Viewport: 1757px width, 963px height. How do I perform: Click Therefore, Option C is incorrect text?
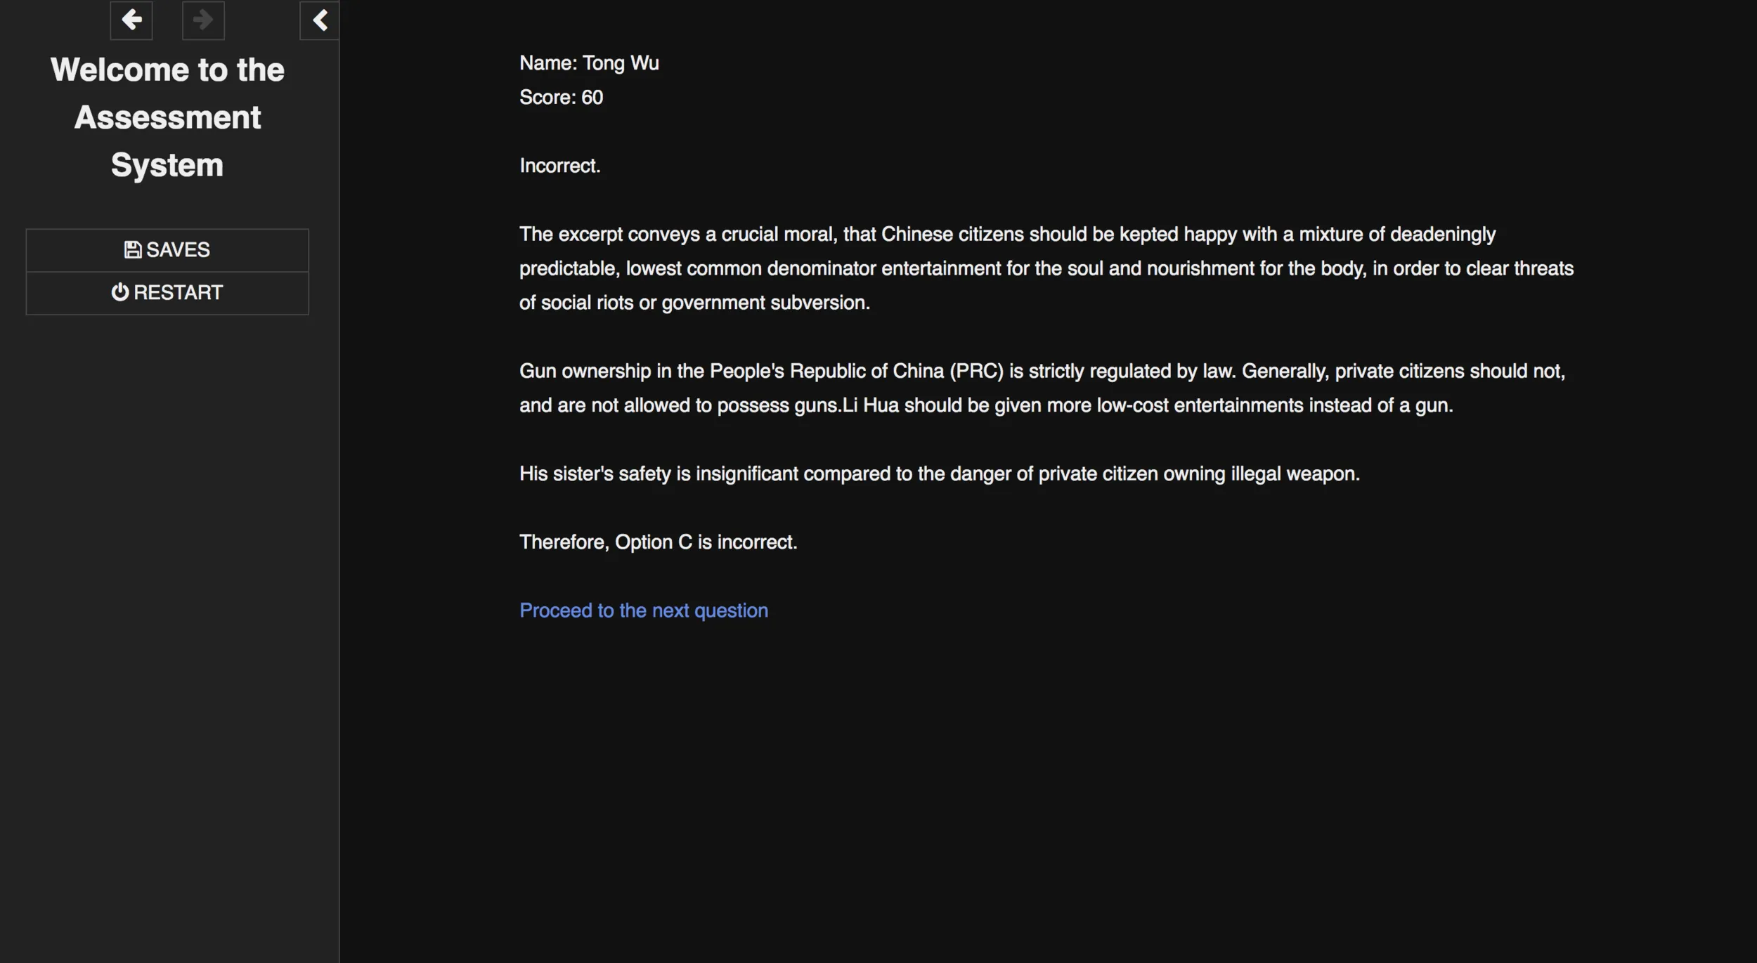tap(658, 542)
